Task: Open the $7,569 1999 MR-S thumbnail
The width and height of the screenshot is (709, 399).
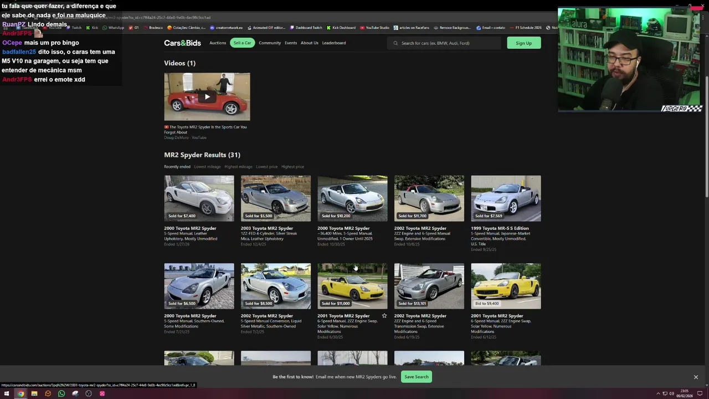Action: (x=506, y=198)
